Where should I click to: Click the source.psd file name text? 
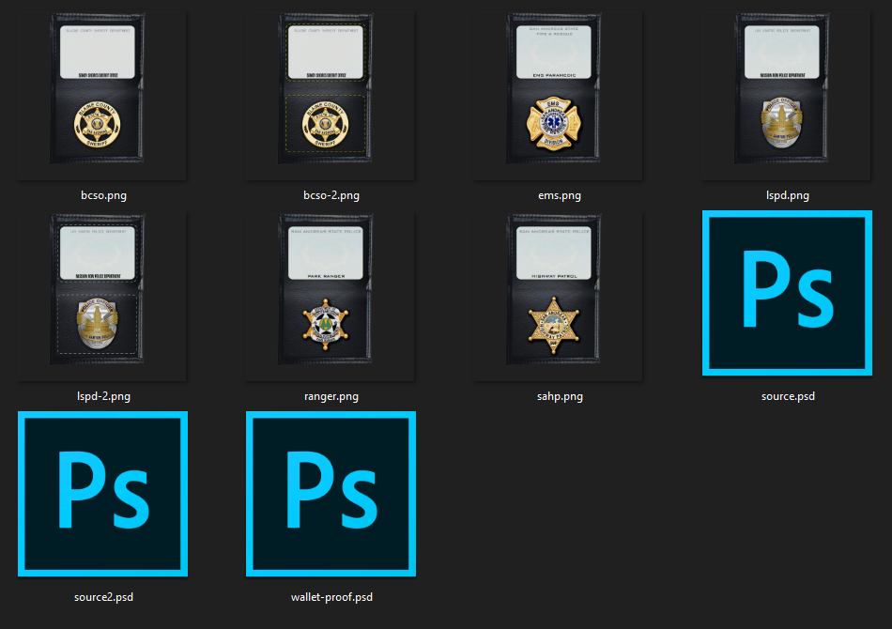[x=787, y=396]
